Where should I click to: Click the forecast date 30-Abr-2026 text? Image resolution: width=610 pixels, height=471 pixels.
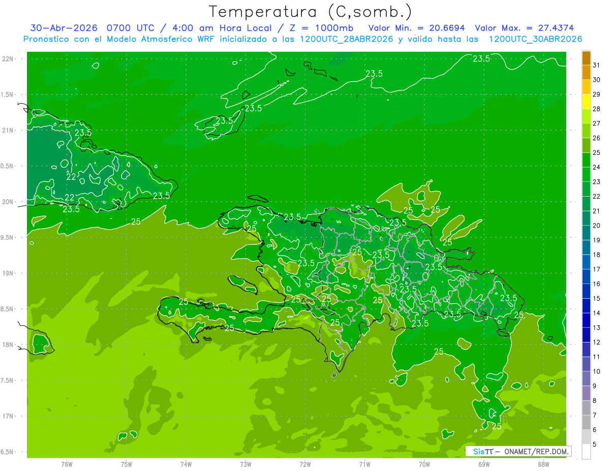click(x=64, y=28)
